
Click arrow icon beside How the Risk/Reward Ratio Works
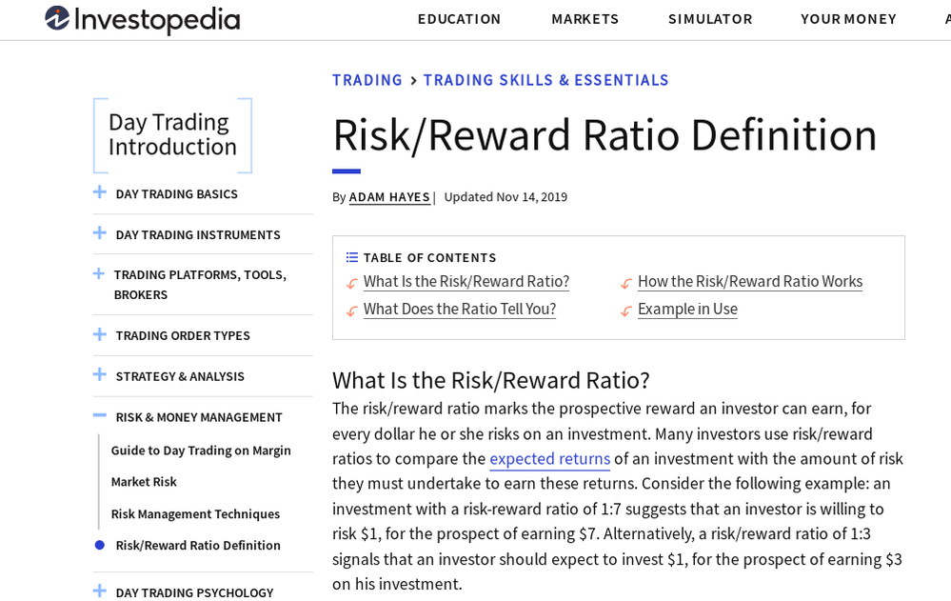point(626,284)
